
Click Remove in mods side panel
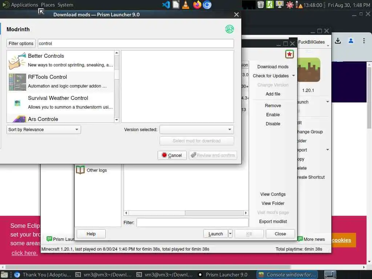273,106
